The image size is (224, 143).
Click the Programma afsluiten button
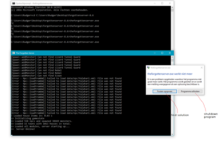(190, 91)
